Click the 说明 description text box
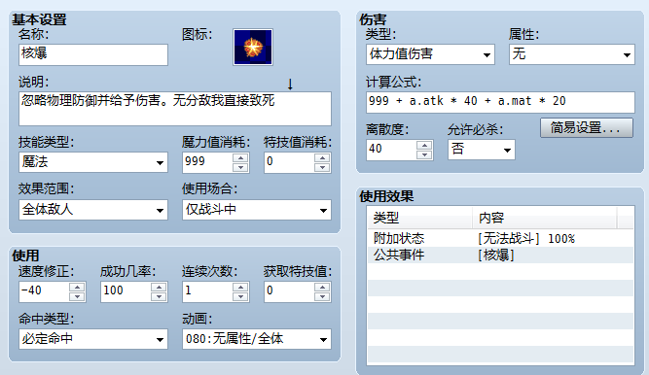 (x=175, y=109)
